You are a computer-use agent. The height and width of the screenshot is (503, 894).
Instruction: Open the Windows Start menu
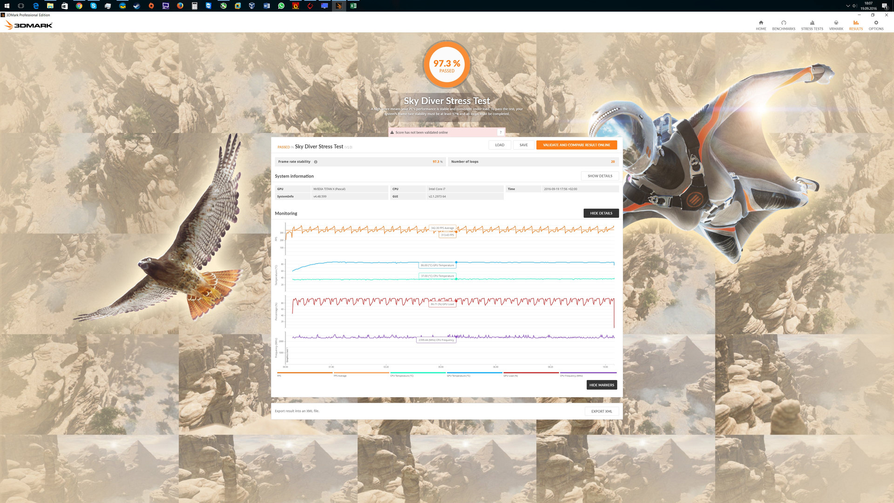[7, 6]
